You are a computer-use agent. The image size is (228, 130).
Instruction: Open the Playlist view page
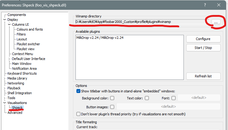(25, 49)
